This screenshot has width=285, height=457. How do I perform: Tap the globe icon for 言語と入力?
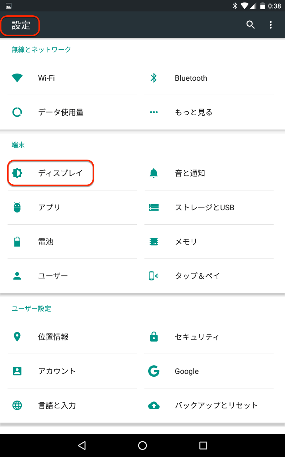[x=17, y=405]
